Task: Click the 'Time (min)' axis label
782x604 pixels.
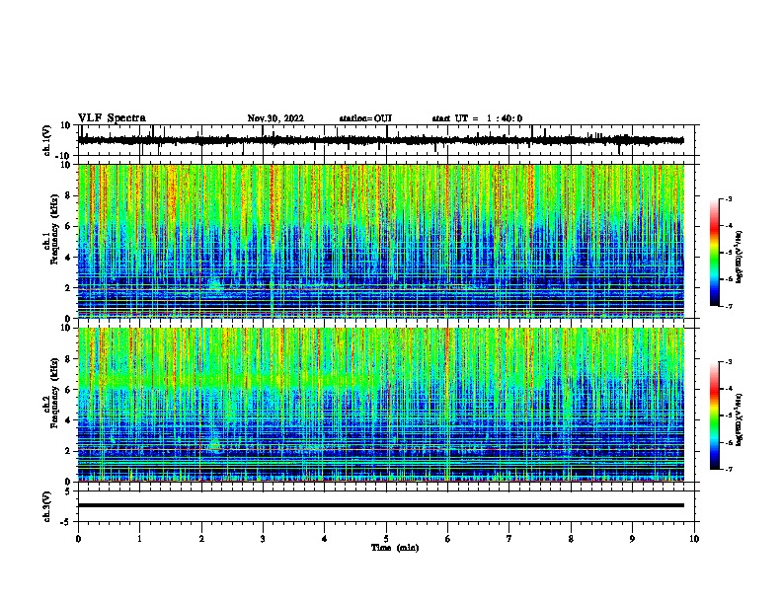Action: [x=395, y=548]
